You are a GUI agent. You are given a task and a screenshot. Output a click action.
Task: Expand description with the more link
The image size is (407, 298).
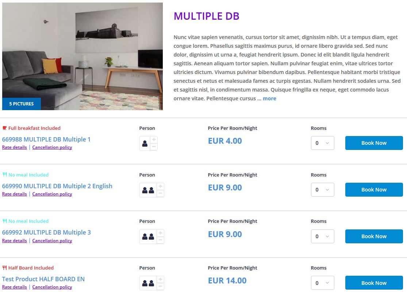(x=269, y=98)
